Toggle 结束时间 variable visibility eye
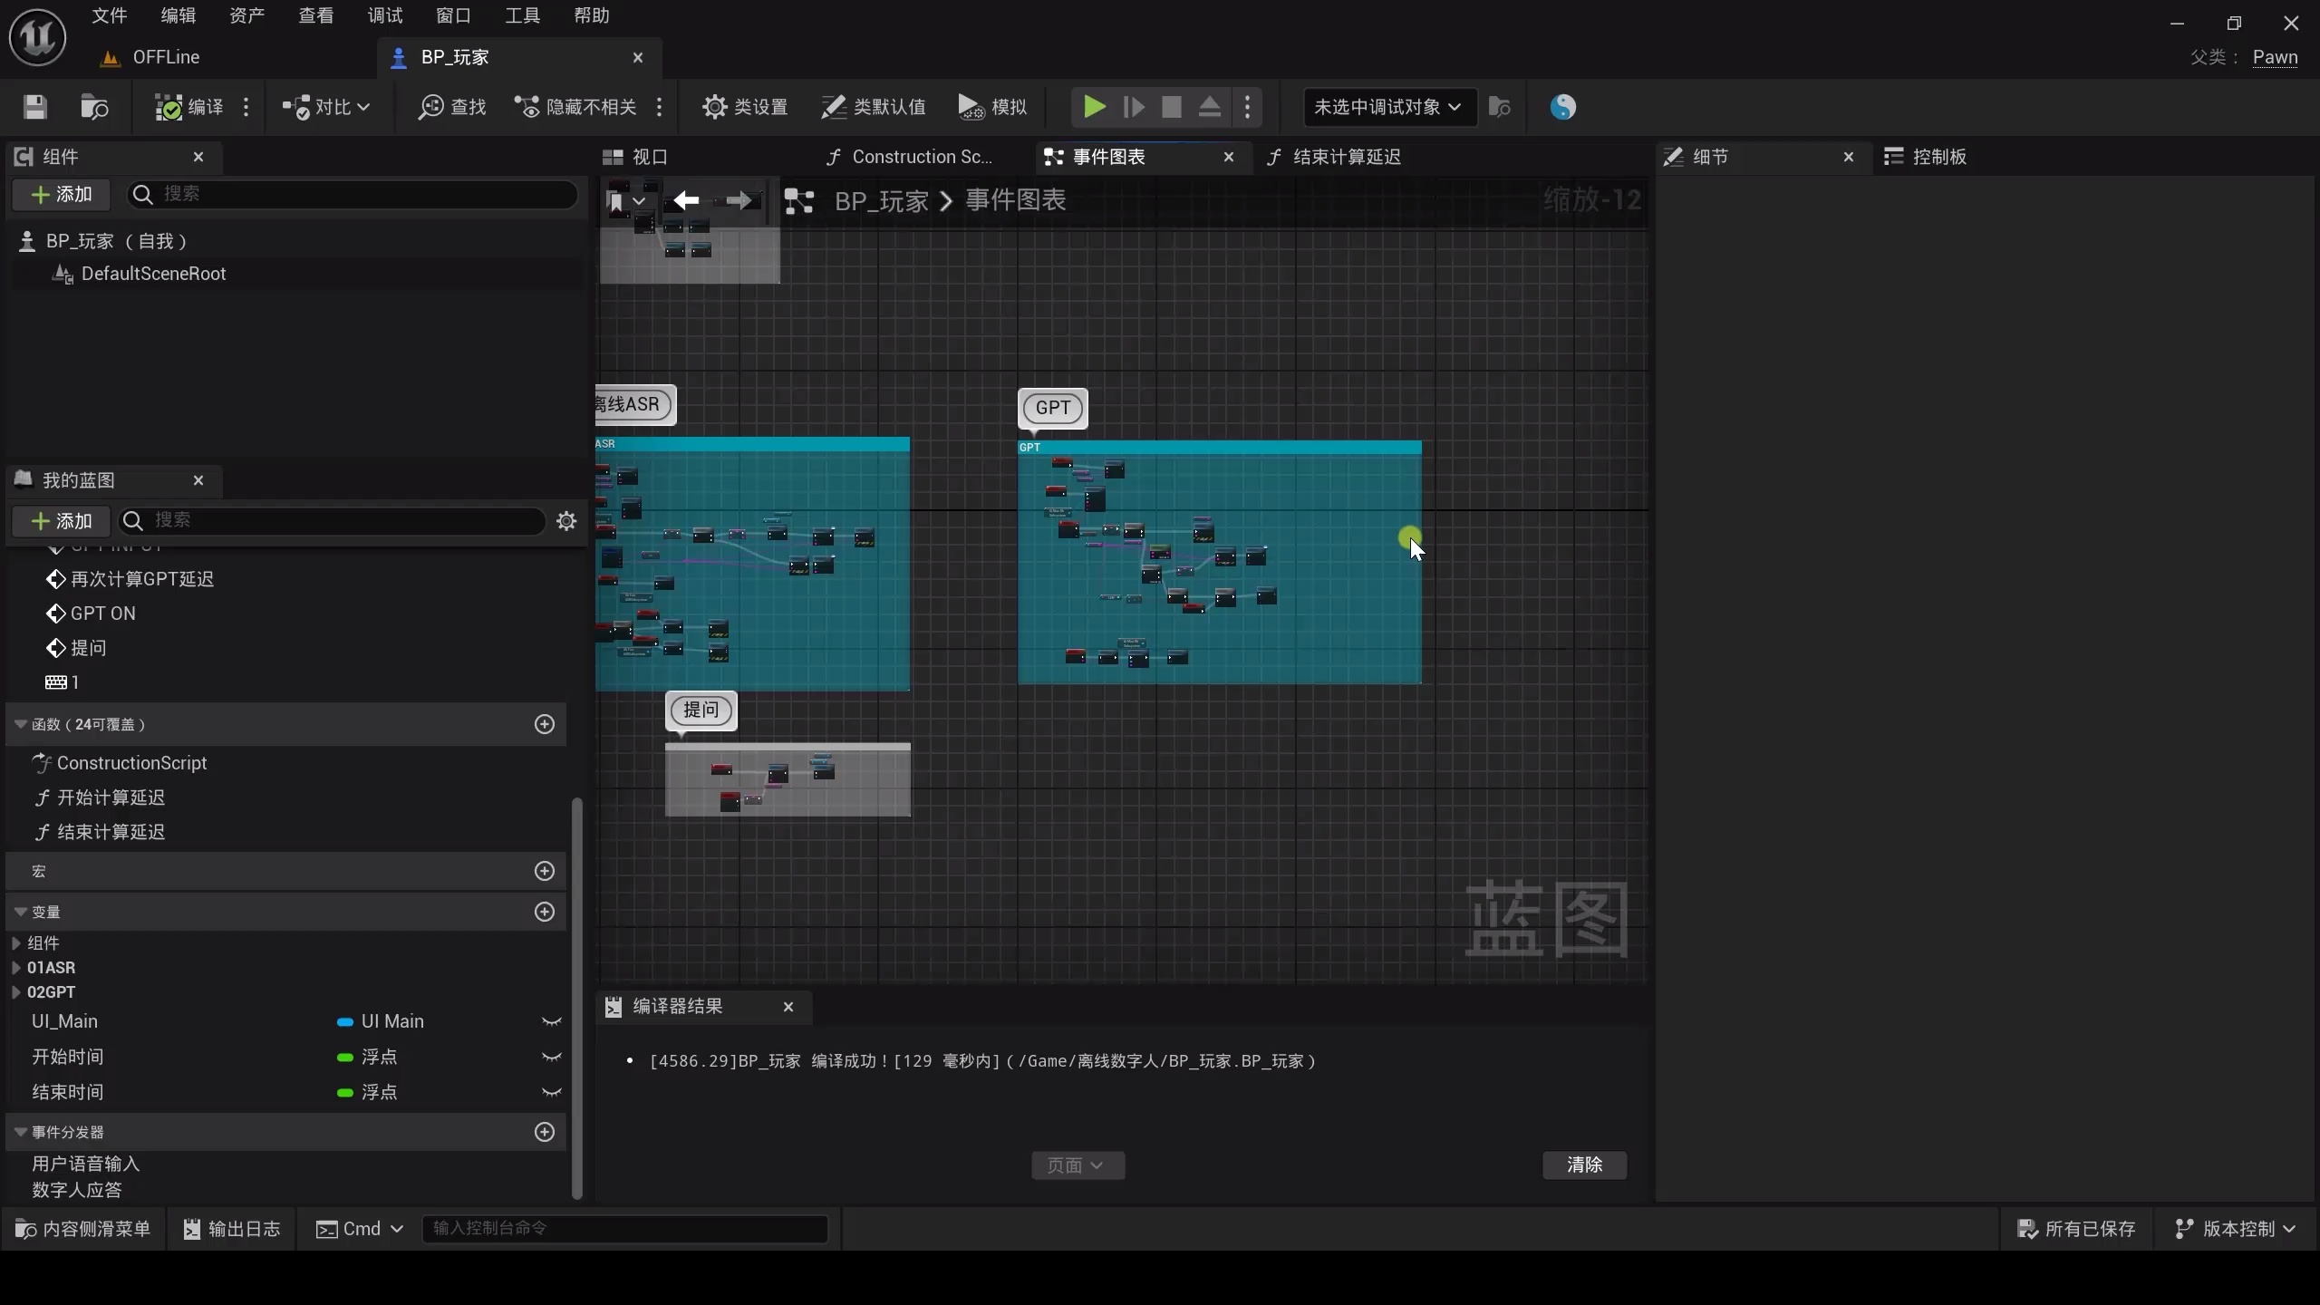Image resolution: width=2320 pixels, height=1305 pixels. coord(551,1092)
